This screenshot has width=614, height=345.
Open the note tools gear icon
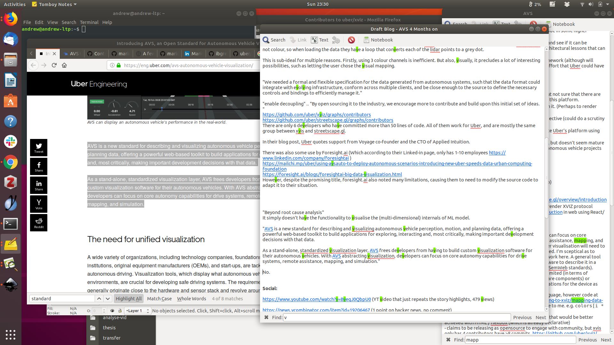[336, 40]
